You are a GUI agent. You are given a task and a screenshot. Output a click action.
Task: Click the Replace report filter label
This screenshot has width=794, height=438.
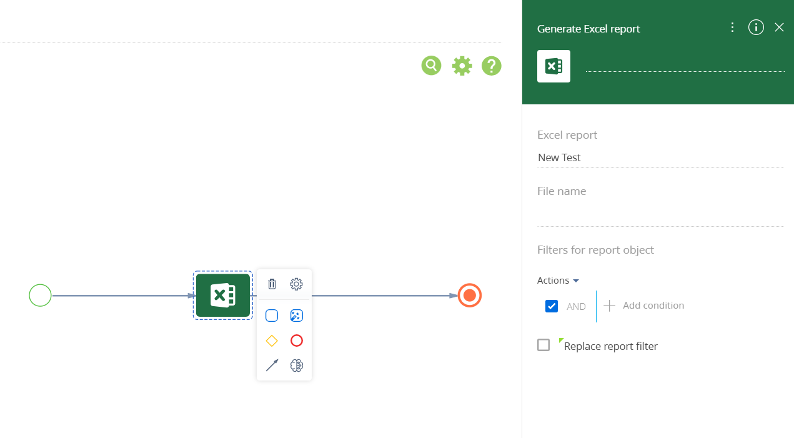pos(611,346)
